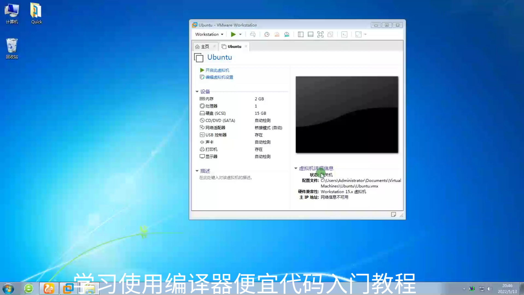Image resolution: width=524 pixels, height=295 pixels.
Task: Open the 计算机 desktop icon
Action: [x=12, y=14]
